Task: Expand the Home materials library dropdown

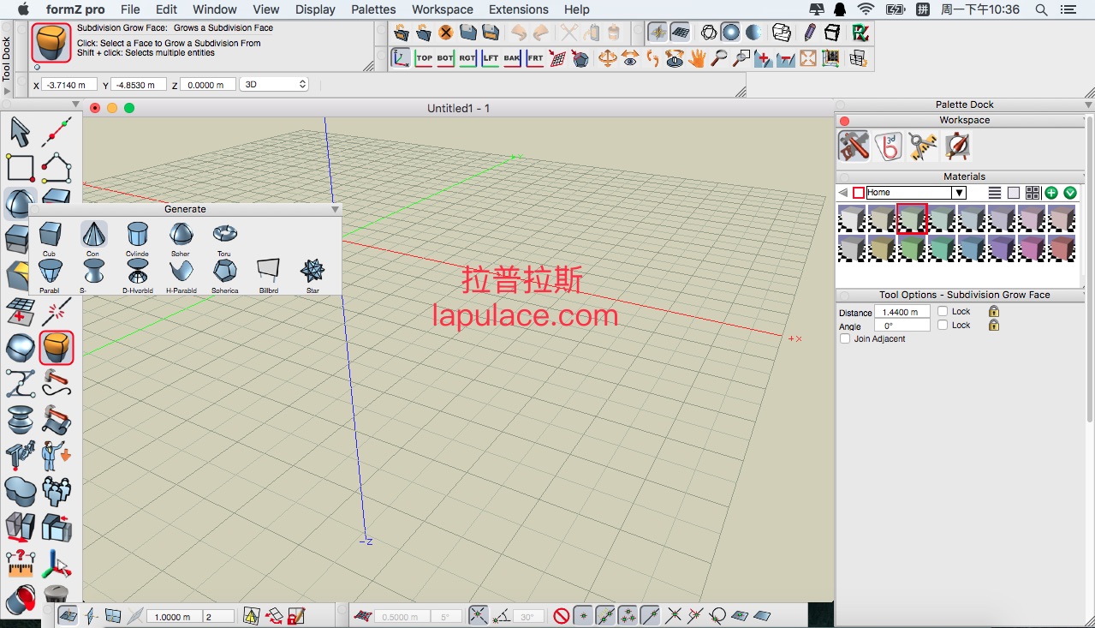Action: point(959,193)
